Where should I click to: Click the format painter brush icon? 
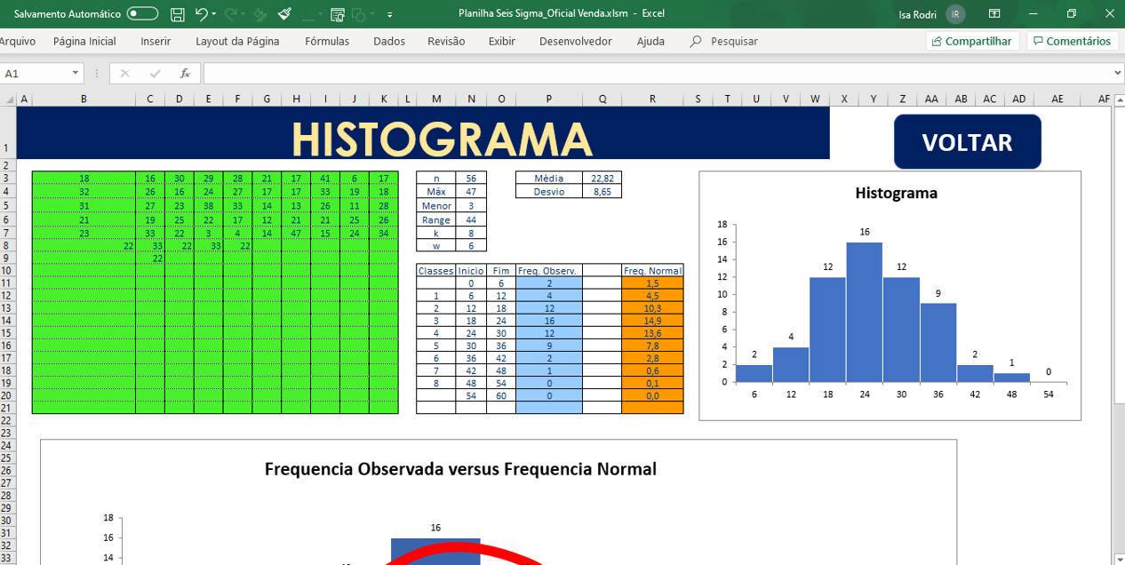(x=284, y=14)
